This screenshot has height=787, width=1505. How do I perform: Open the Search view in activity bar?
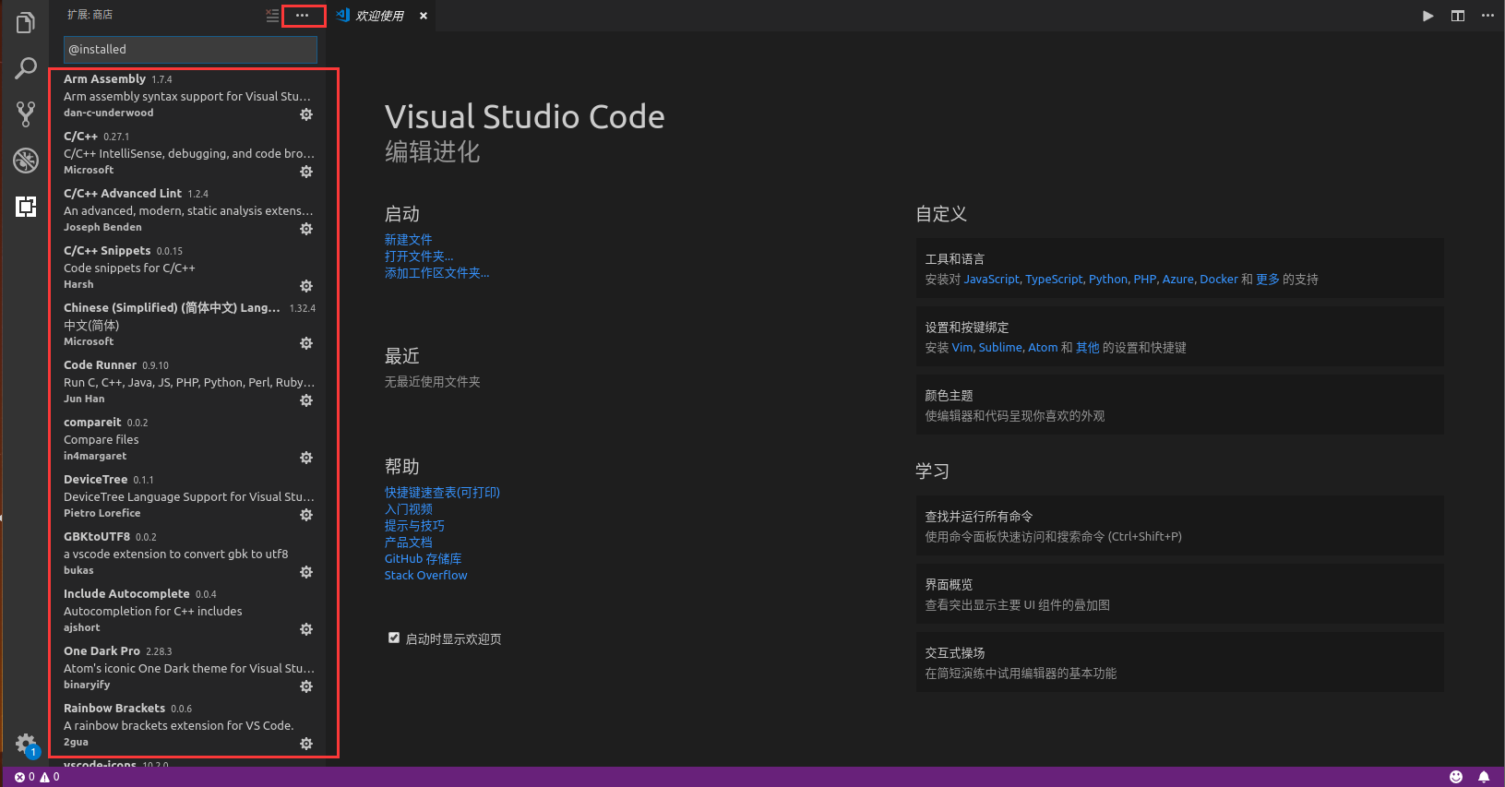point(26,68)
